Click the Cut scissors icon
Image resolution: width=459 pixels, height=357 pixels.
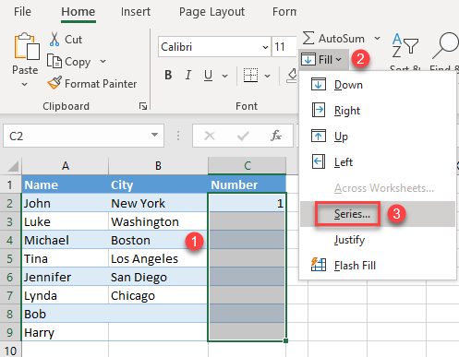tap(54, 40)
